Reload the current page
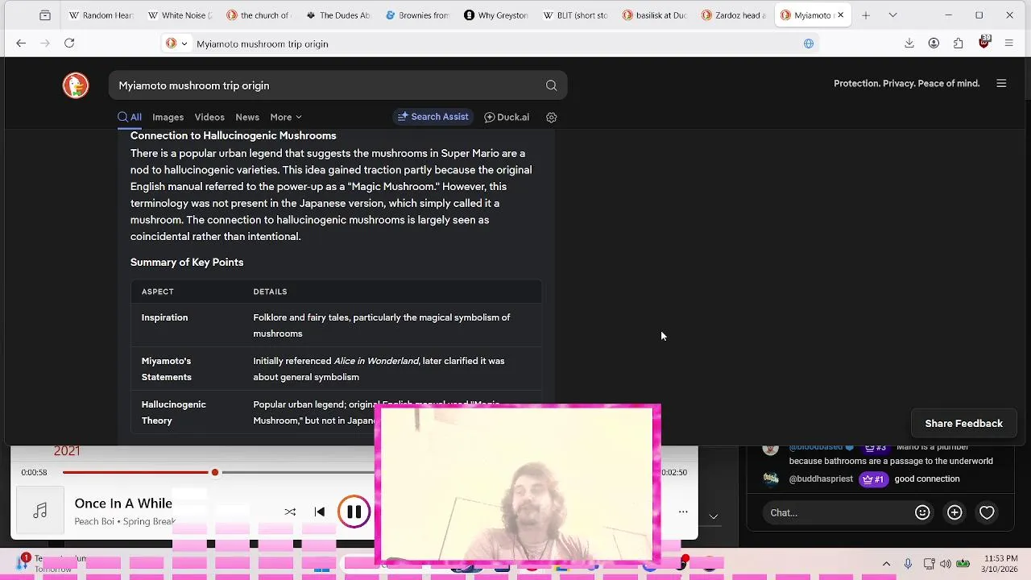 pos(69,43)
